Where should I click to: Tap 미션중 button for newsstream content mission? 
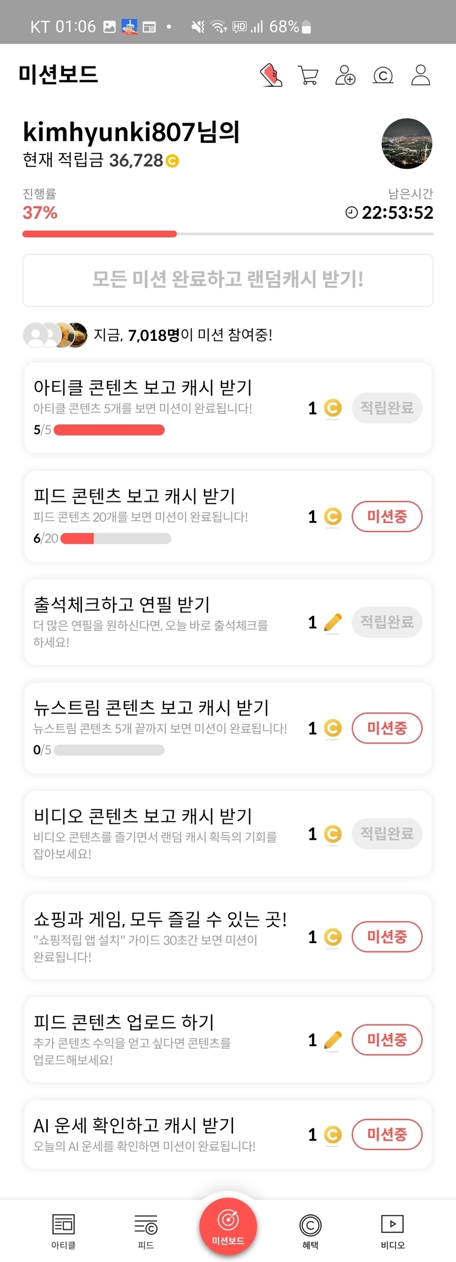[x=387, y=728]
